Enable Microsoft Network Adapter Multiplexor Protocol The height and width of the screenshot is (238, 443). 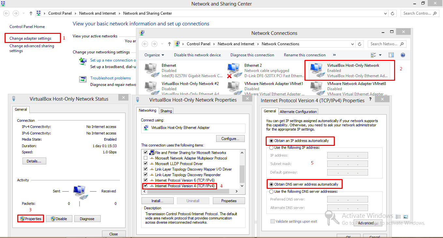[145, 158]
